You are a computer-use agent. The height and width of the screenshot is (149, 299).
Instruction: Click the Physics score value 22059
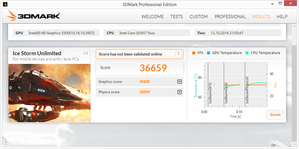(x=144, y=92)
